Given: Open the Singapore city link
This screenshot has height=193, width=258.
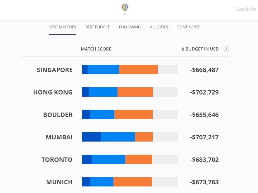Looking at the screenshot, I should 55,70.
